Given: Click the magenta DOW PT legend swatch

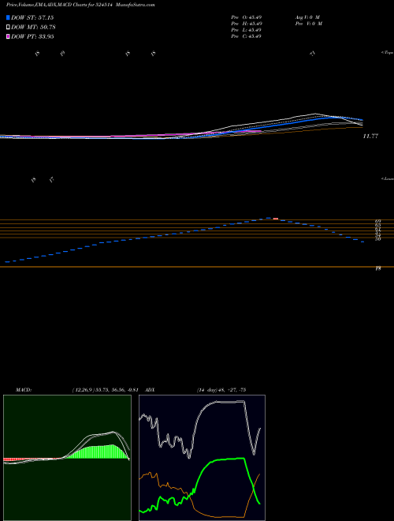Looking at the screenshot, I should [8, 36].
